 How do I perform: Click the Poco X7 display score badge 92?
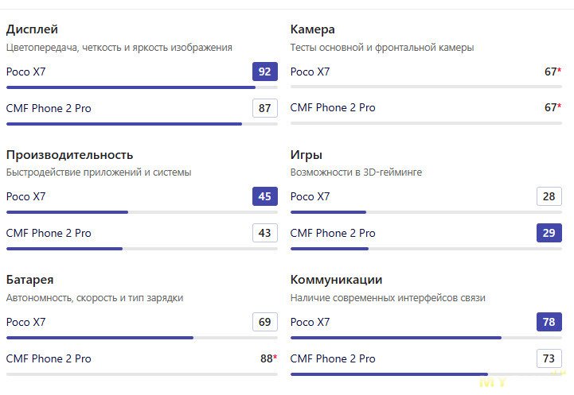[x=264, y=72]
